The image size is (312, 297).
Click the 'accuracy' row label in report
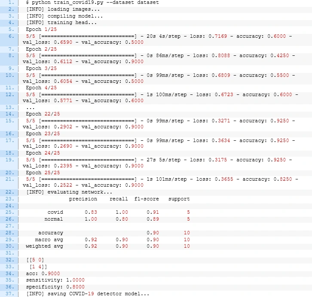(x=51, y=233)
